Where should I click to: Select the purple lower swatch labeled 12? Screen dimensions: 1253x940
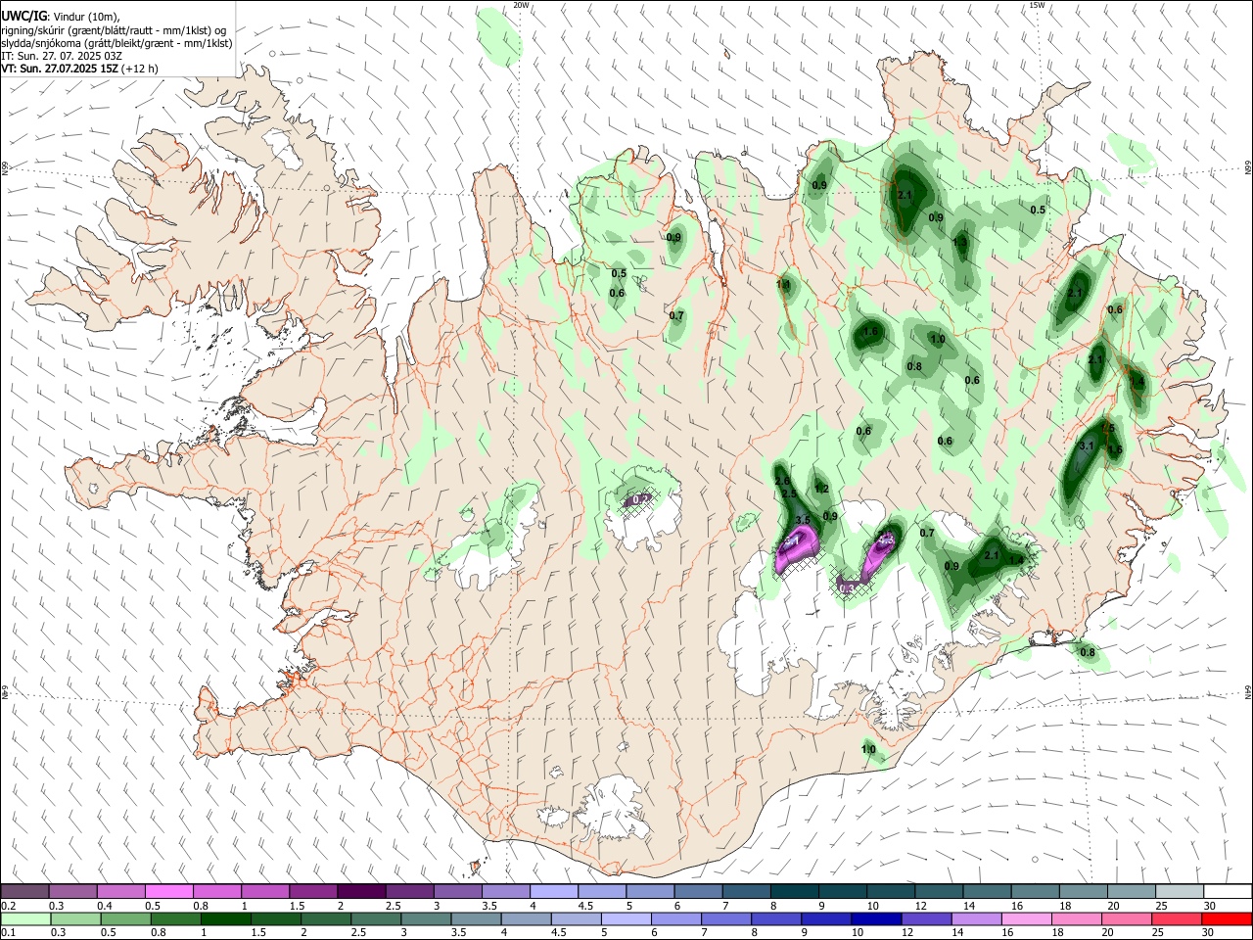coord(927,918)
